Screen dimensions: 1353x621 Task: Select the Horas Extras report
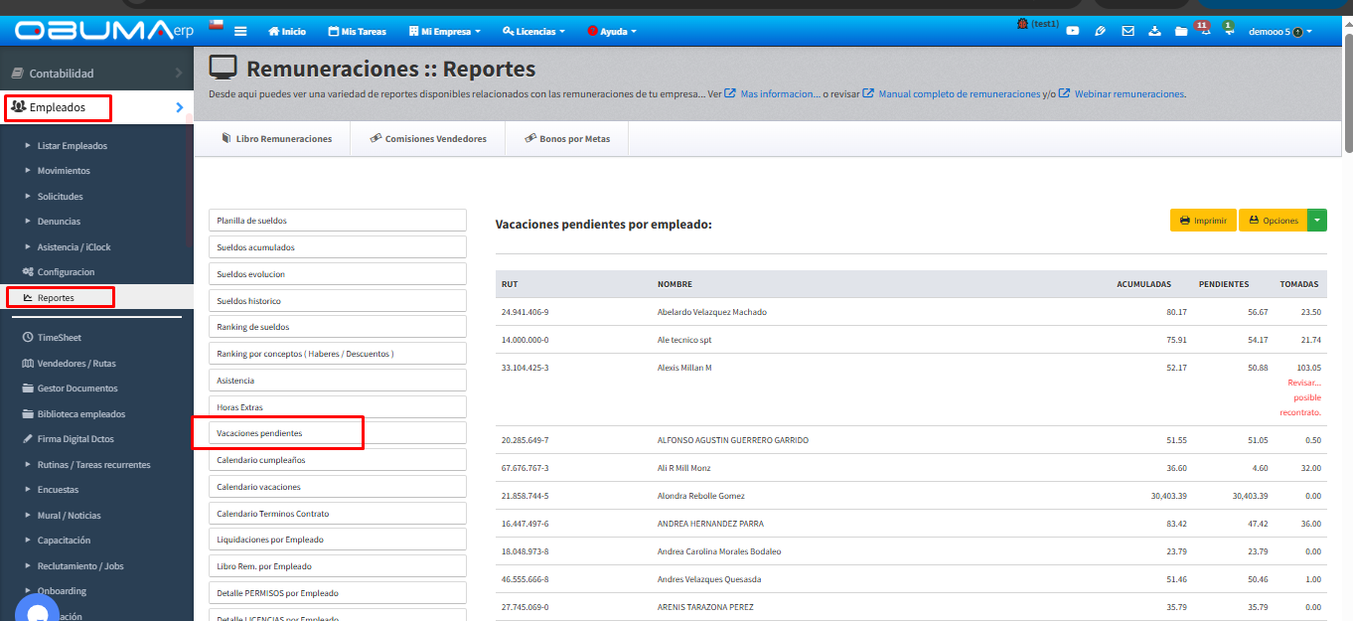click(x=338, y=407)
